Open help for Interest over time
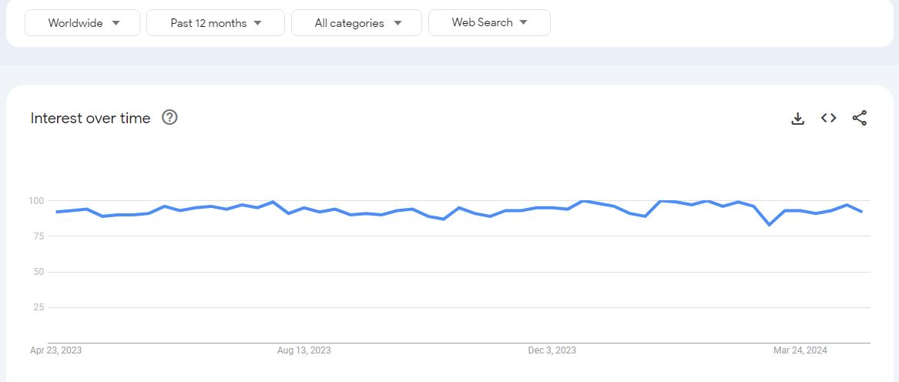The image size is (899, 382). click(169, 118)
